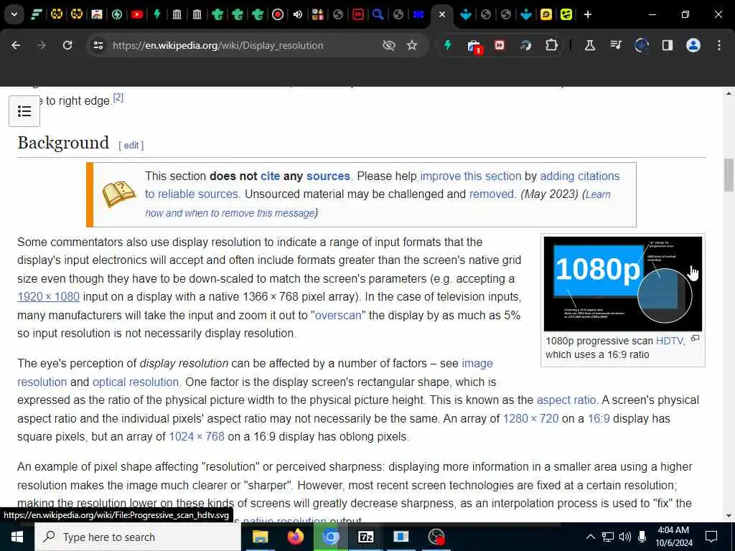Open the '16:9' link
735x551 pixels.
[x=599, y=418]
